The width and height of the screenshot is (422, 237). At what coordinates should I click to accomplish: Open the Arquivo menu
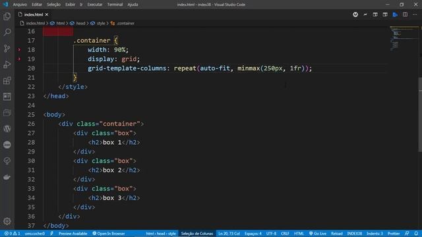pyautogui.click(x=20, y=5)
